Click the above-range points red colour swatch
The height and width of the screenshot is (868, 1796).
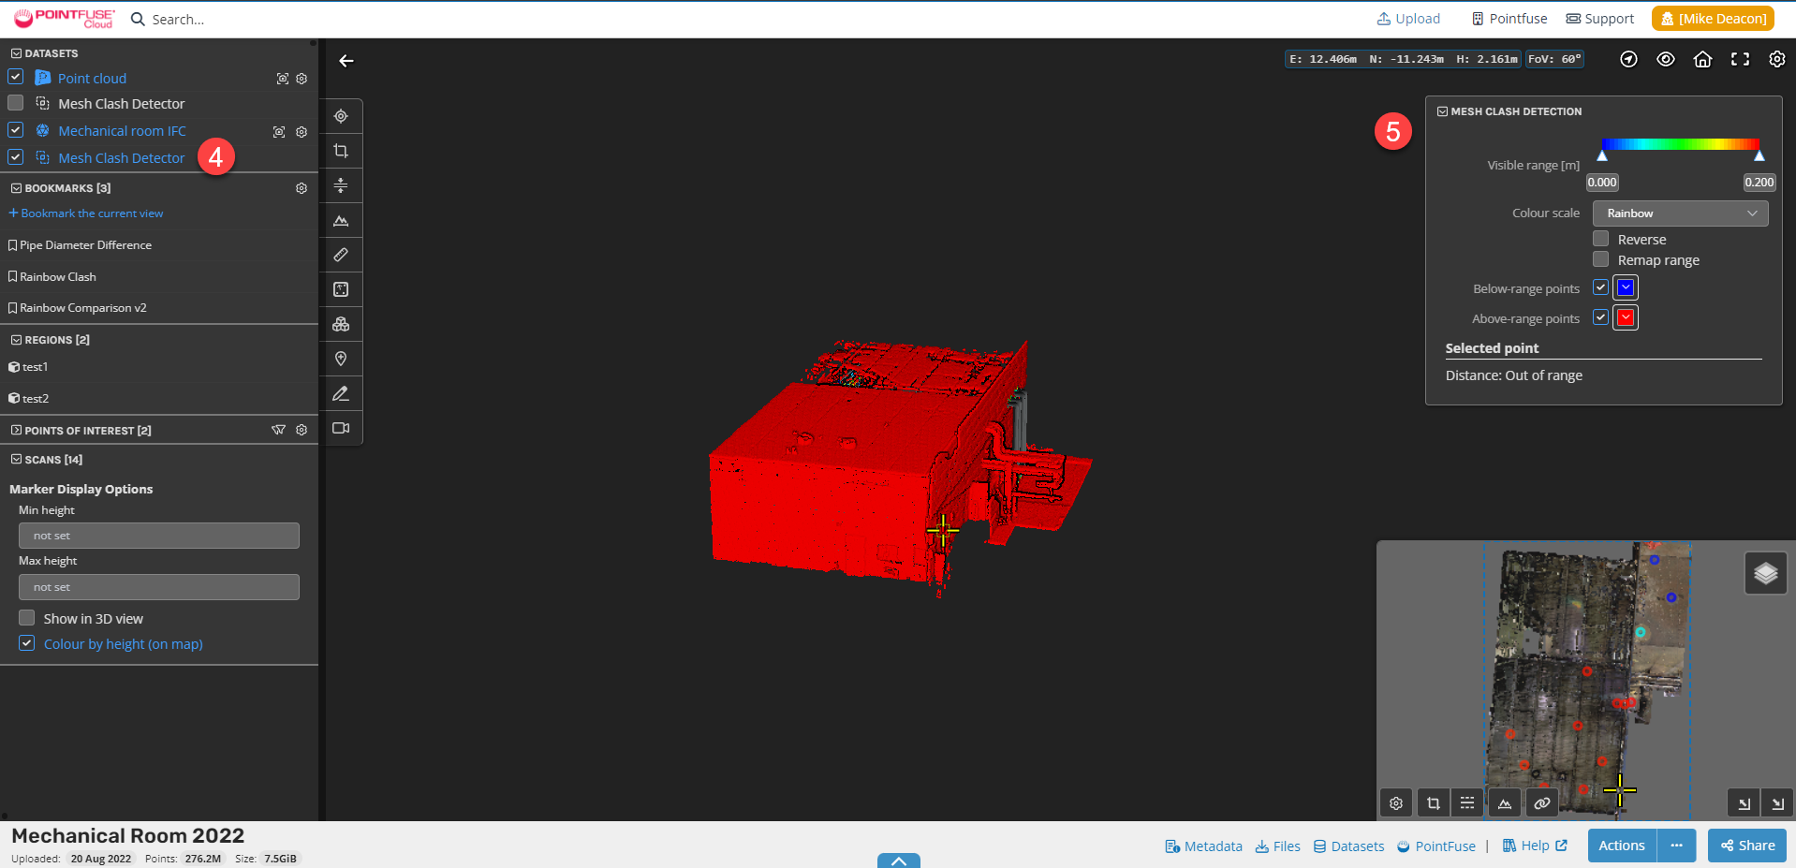pos(1626,318)
